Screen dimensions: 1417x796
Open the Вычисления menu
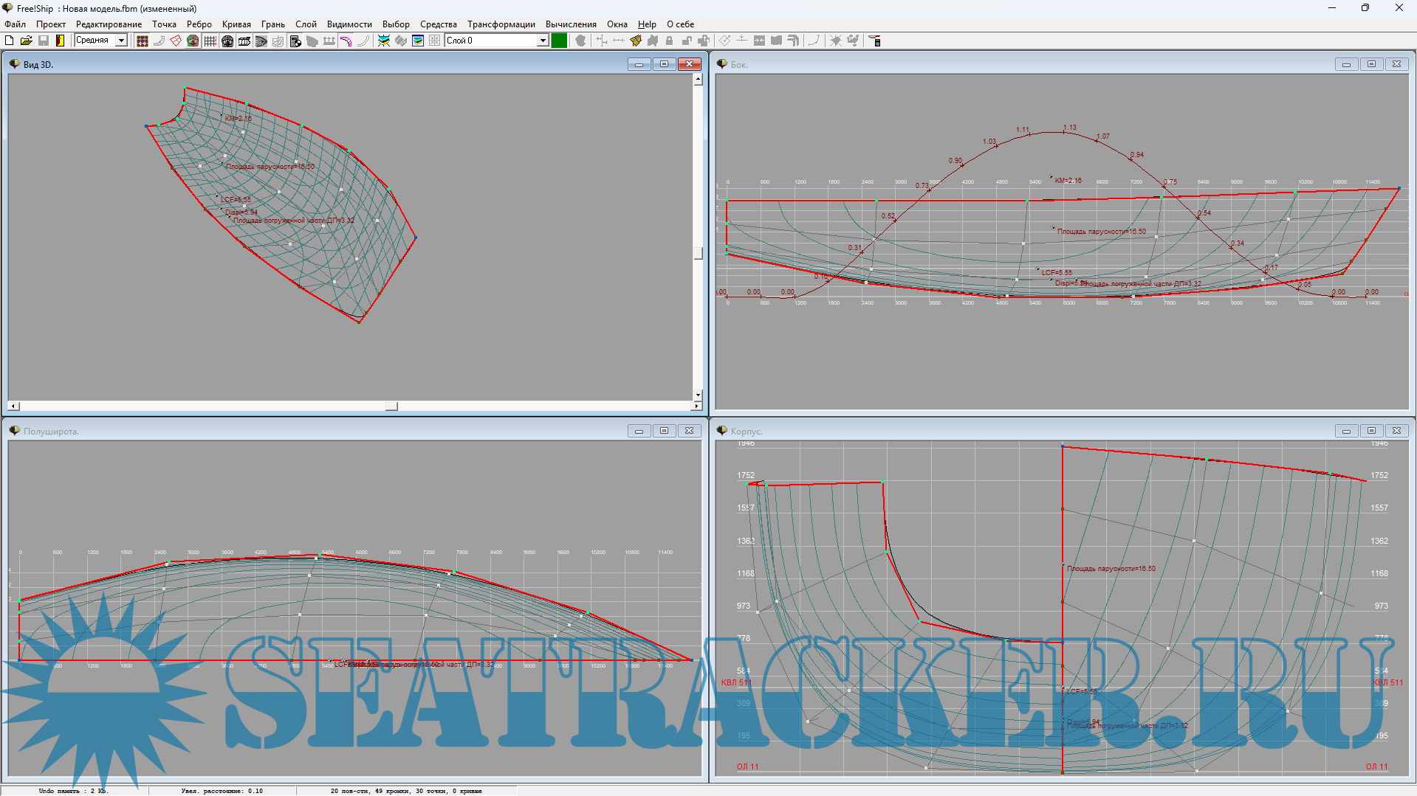tap(570, 24)
